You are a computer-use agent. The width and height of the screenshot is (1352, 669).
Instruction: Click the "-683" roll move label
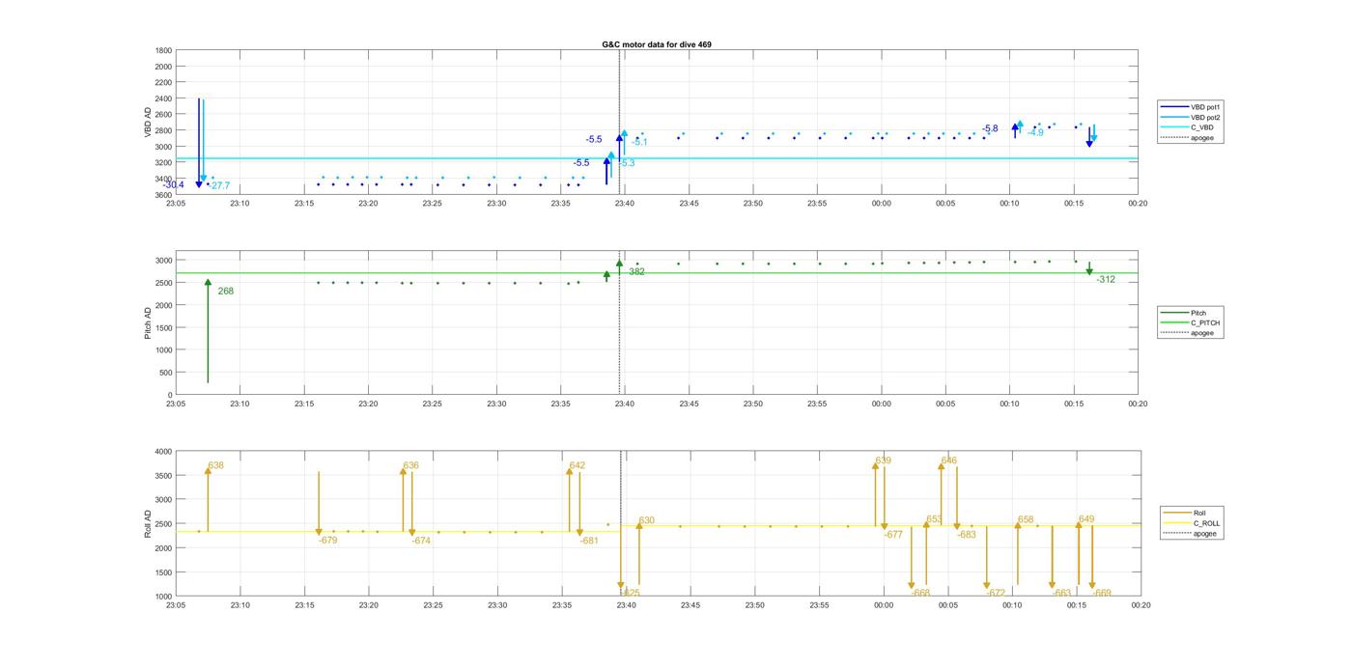coord(967,535)
